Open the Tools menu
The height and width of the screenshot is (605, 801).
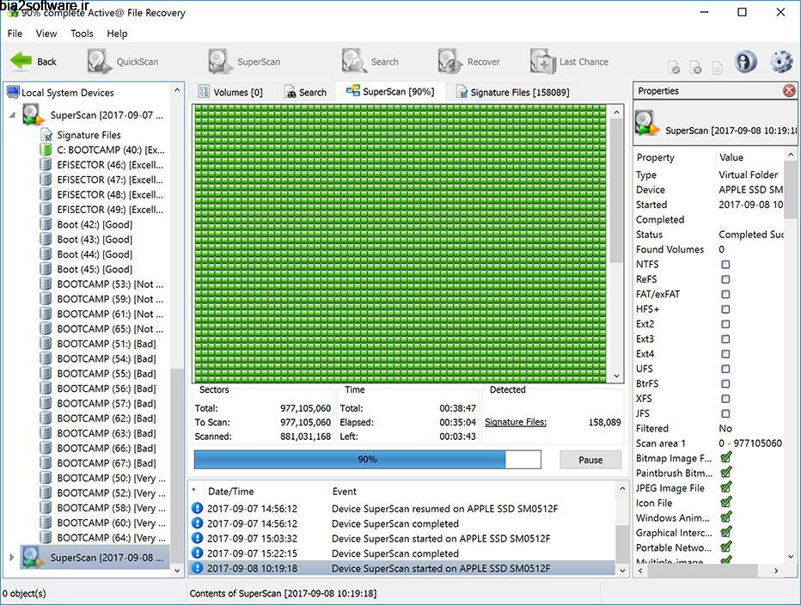tap(82, 34)
